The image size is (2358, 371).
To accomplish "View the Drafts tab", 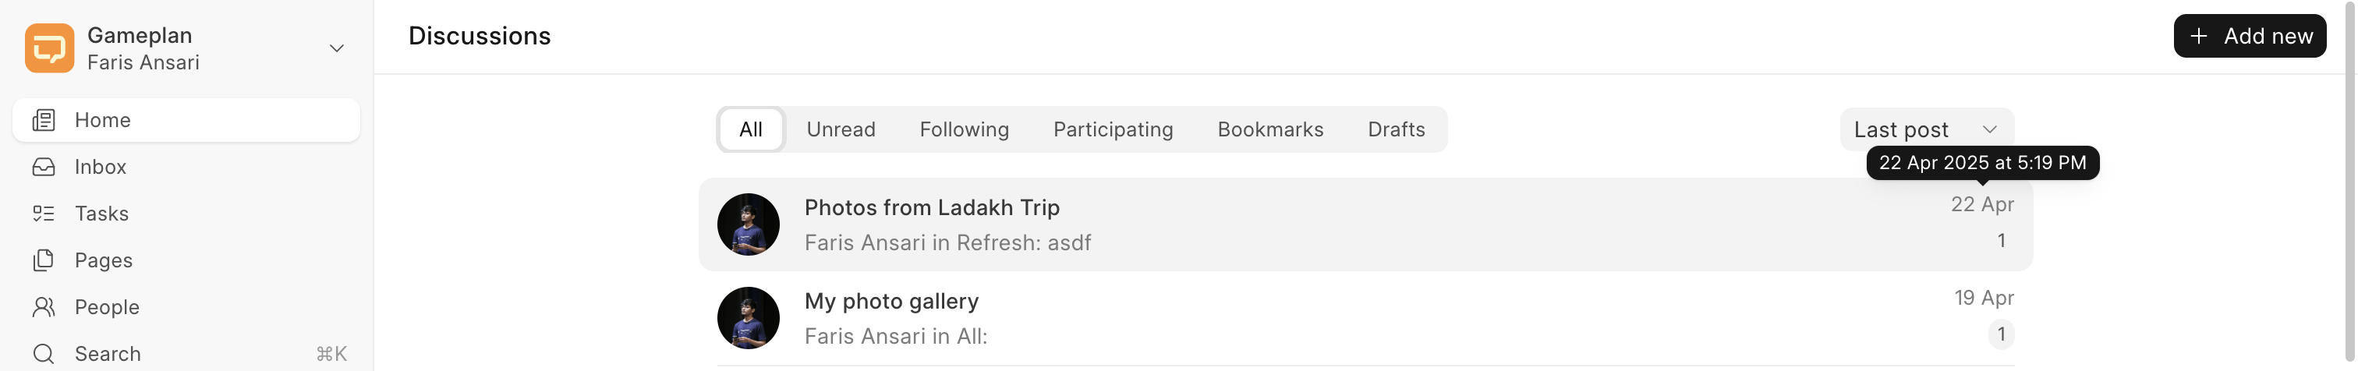I will (x=1395, y=130).
